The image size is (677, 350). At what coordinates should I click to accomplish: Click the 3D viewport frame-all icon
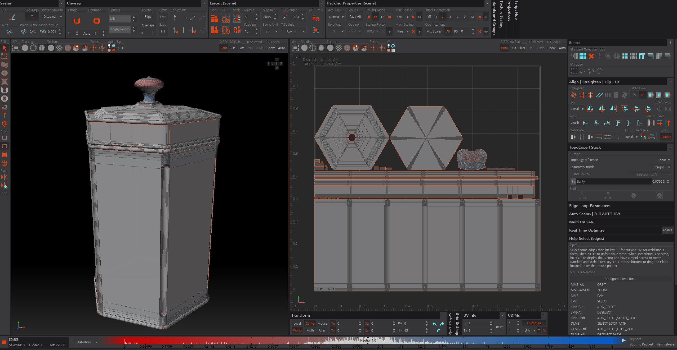pos(16,48)
